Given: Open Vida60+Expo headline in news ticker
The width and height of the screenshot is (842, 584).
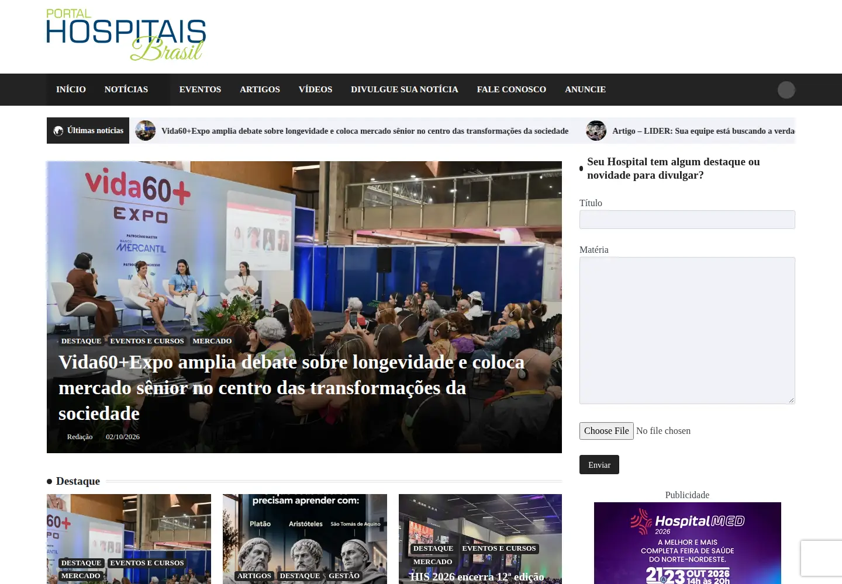Looking at the screenshot, I should 365,131.
